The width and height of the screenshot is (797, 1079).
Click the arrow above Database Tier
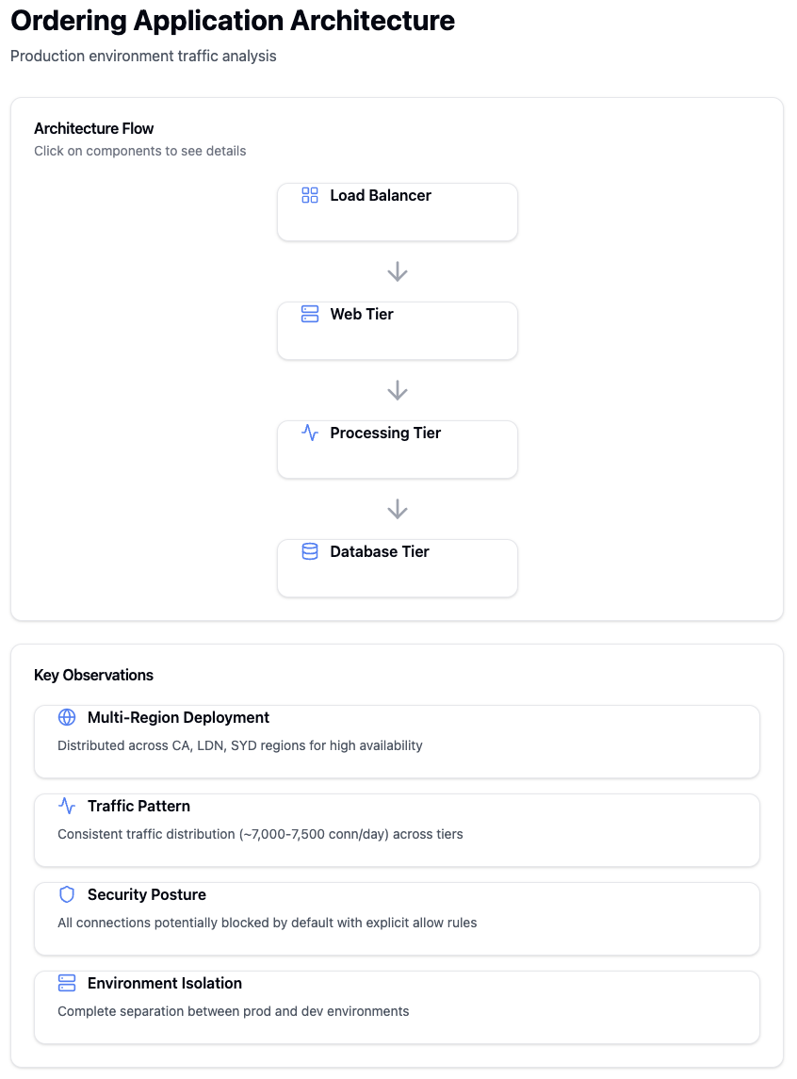click(398, 509)
